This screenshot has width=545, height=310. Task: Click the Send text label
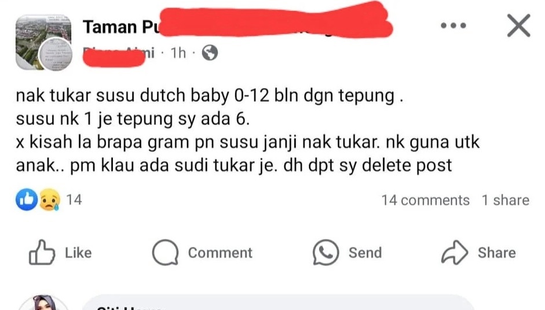coord(365,253)
